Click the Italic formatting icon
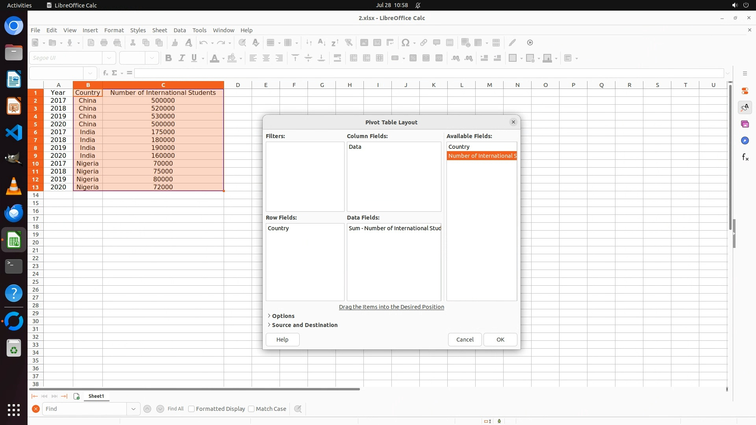This screenshot has width=756, height=425. [182, 58]
